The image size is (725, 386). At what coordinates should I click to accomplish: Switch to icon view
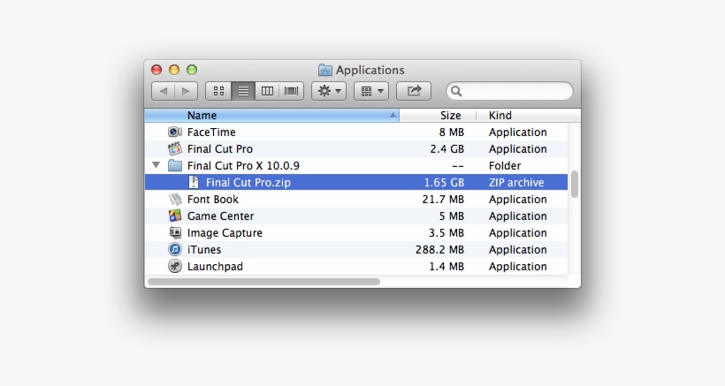[218, 91]
